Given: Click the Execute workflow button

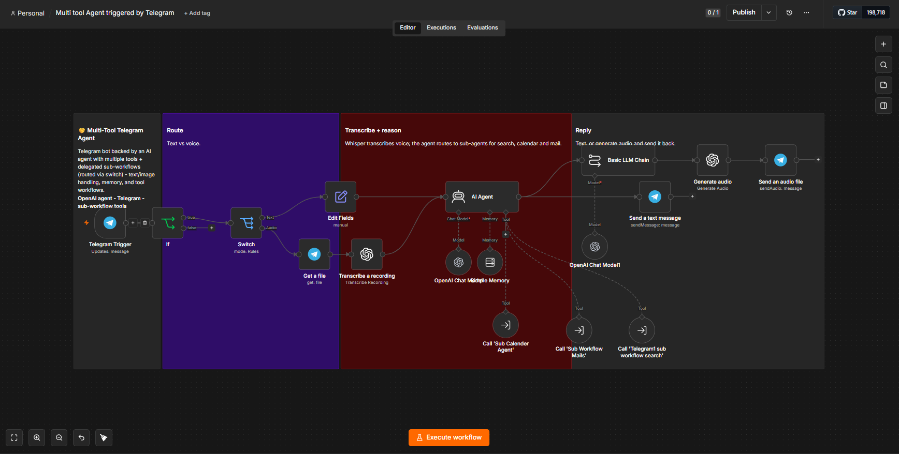Looking at the screenshot, I should tap(449, 437).
